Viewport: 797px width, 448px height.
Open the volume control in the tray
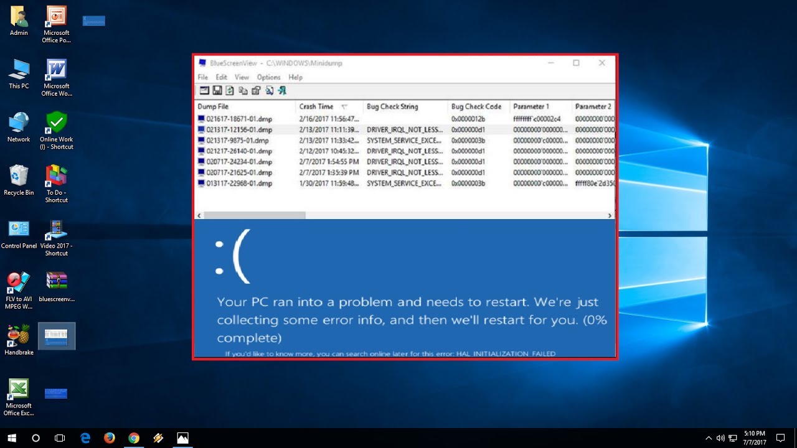(720, 438)
